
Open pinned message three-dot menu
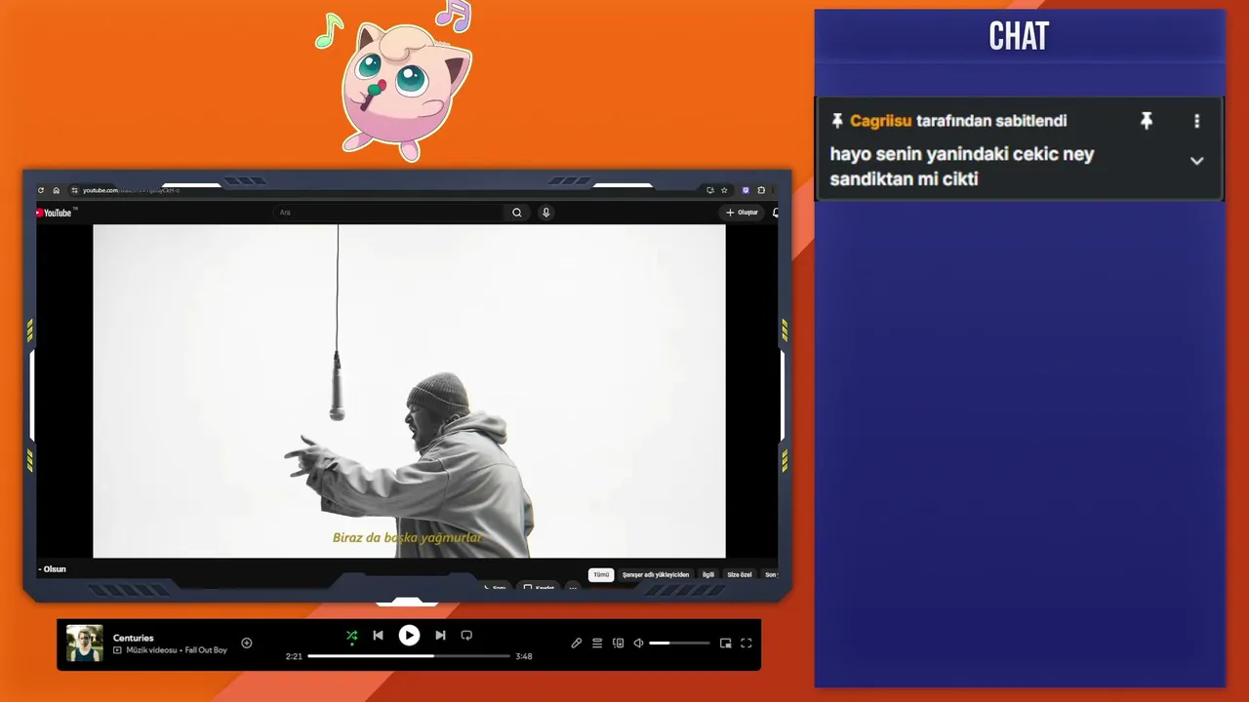click(x=1197, y=121)
